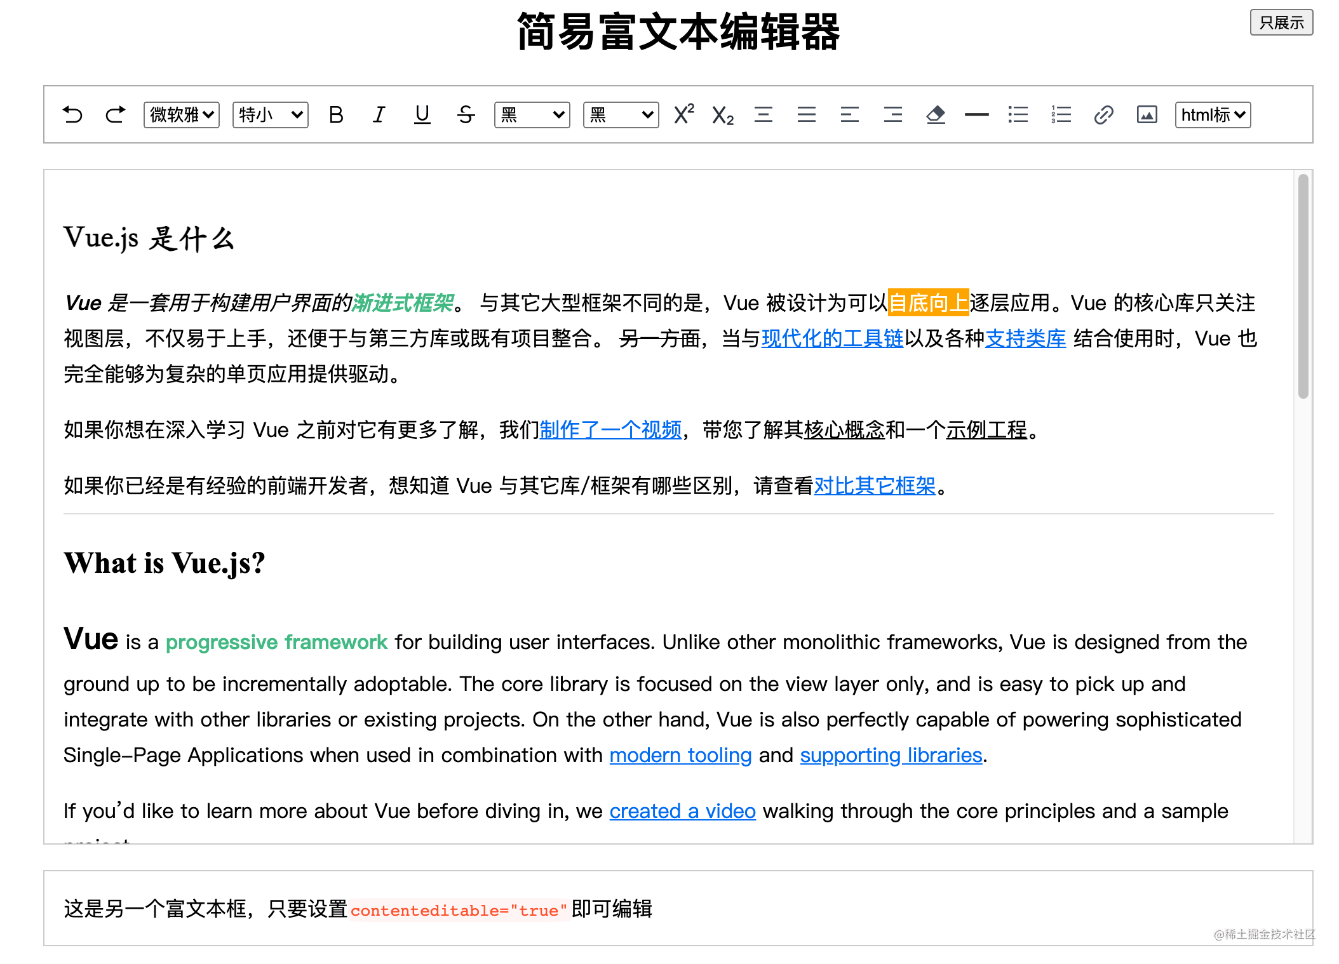Viewport: 1339px width, 964px height.
Task: Align text to the left
Action: (850, 115)
